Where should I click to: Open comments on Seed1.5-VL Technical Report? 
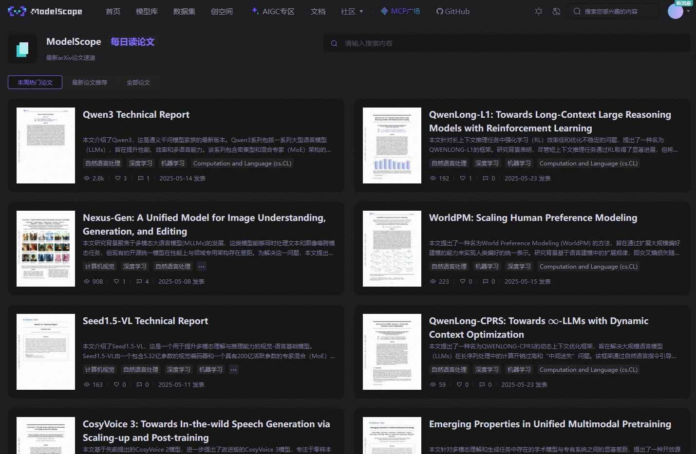point(139,384)
